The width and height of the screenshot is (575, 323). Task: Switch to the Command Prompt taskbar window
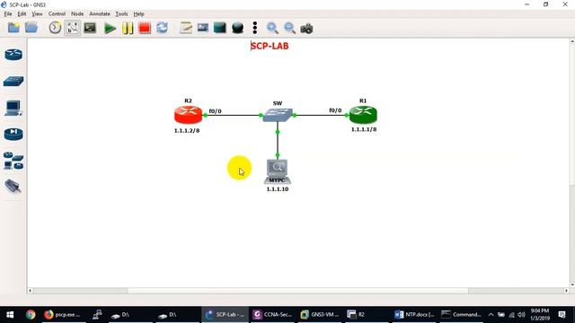coord(461,315)
